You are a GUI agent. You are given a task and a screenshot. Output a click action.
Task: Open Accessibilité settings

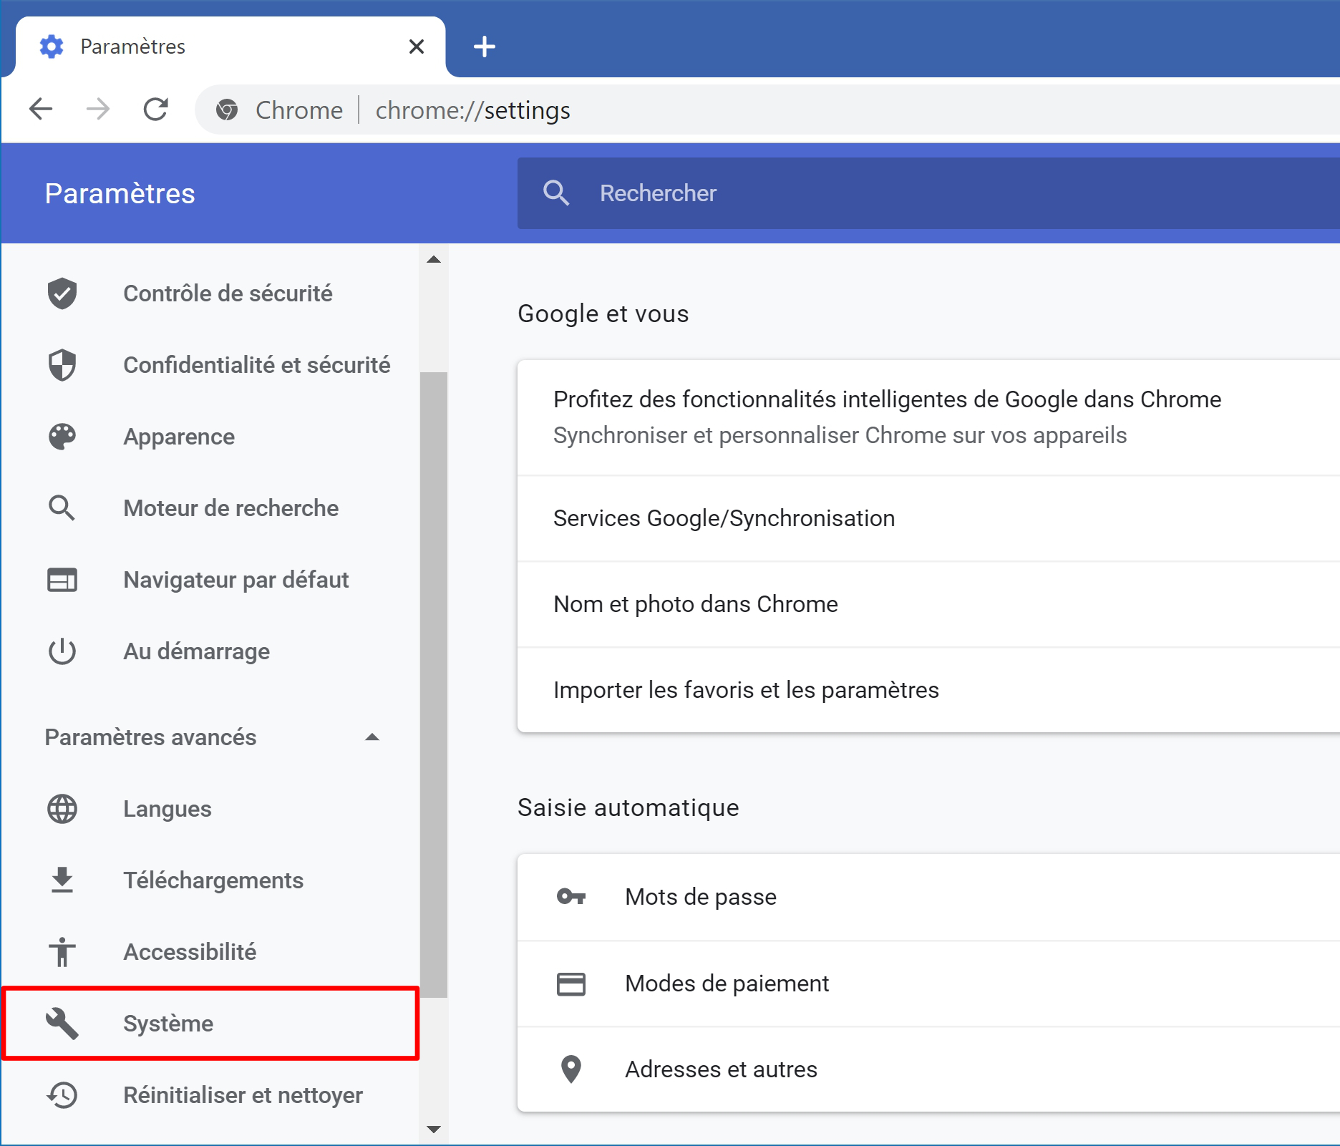(210, 952)
